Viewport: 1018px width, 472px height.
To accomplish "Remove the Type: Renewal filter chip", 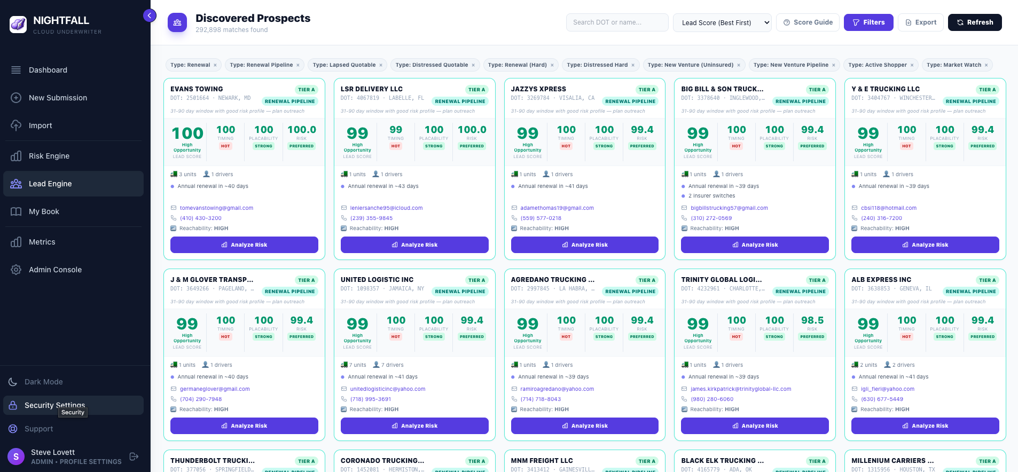I will [215, 65].
